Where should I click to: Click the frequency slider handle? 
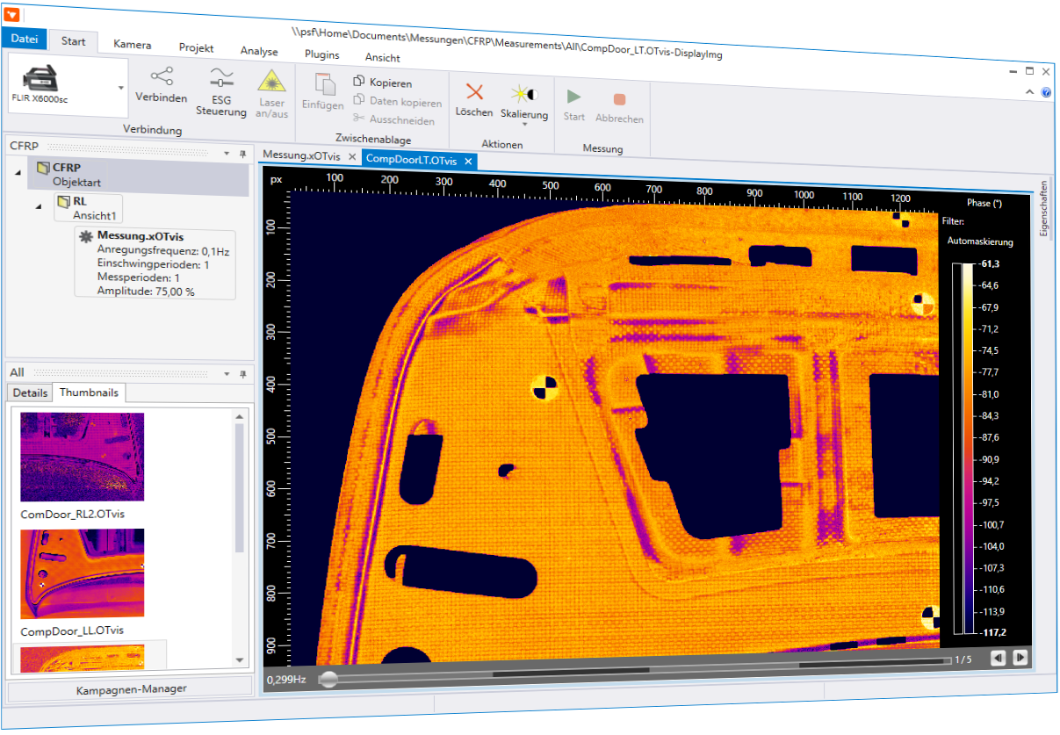click(328, 679)
